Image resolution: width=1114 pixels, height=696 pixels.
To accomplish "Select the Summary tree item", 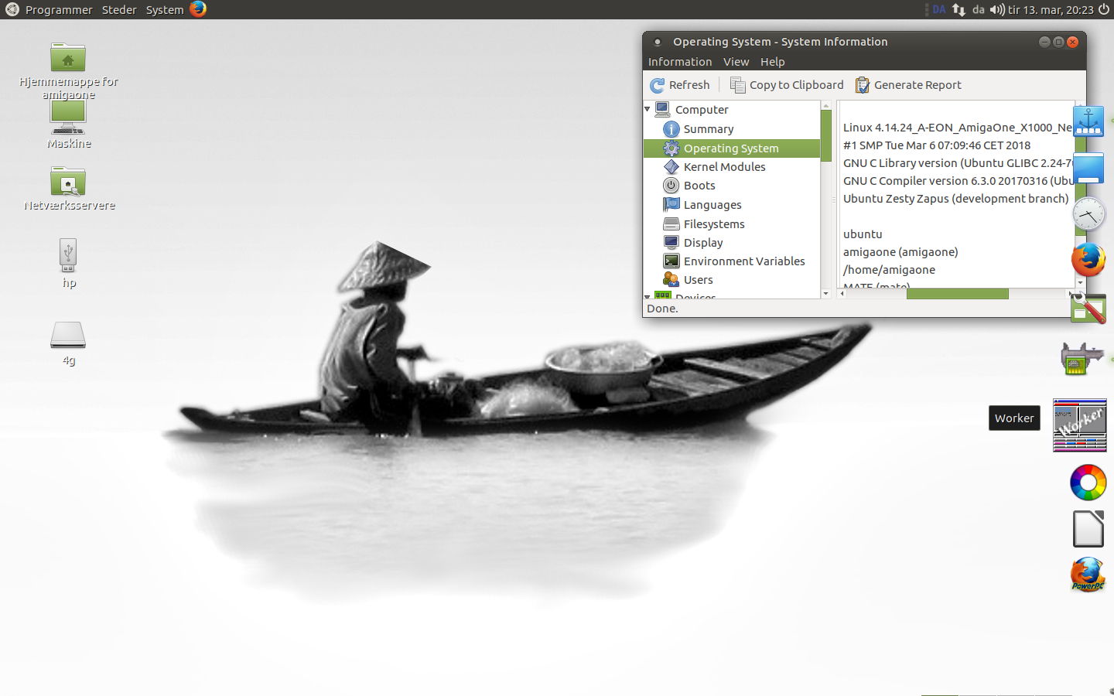I will click(708, 129).
